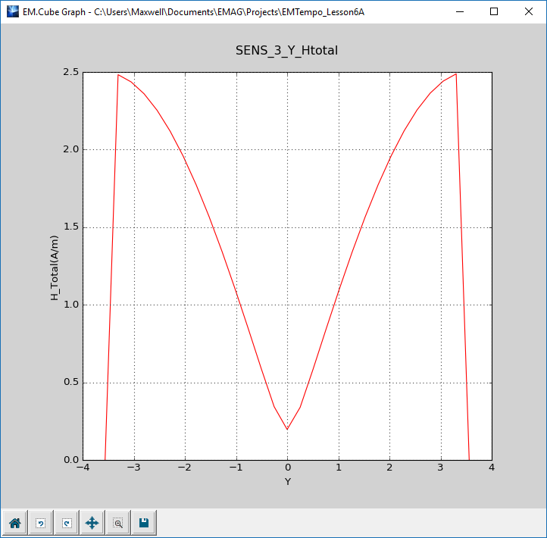Click the SENS_3_Y_Htotal plot title
This screenshot has height=538, width=547.
286,51
